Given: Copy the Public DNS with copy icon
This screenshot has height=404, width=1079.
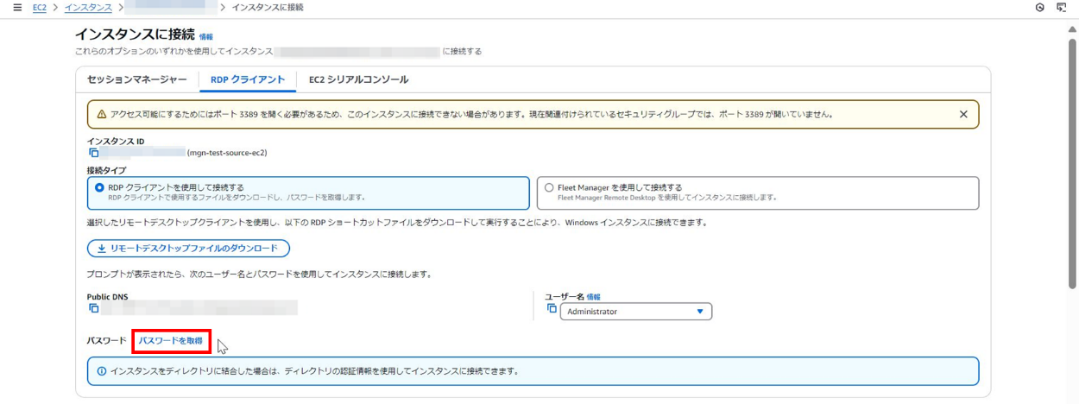Looking at the screenshot, I should 94,307.
